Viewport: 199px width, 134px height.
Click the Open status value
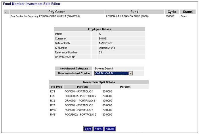click(x=184, y=16)
